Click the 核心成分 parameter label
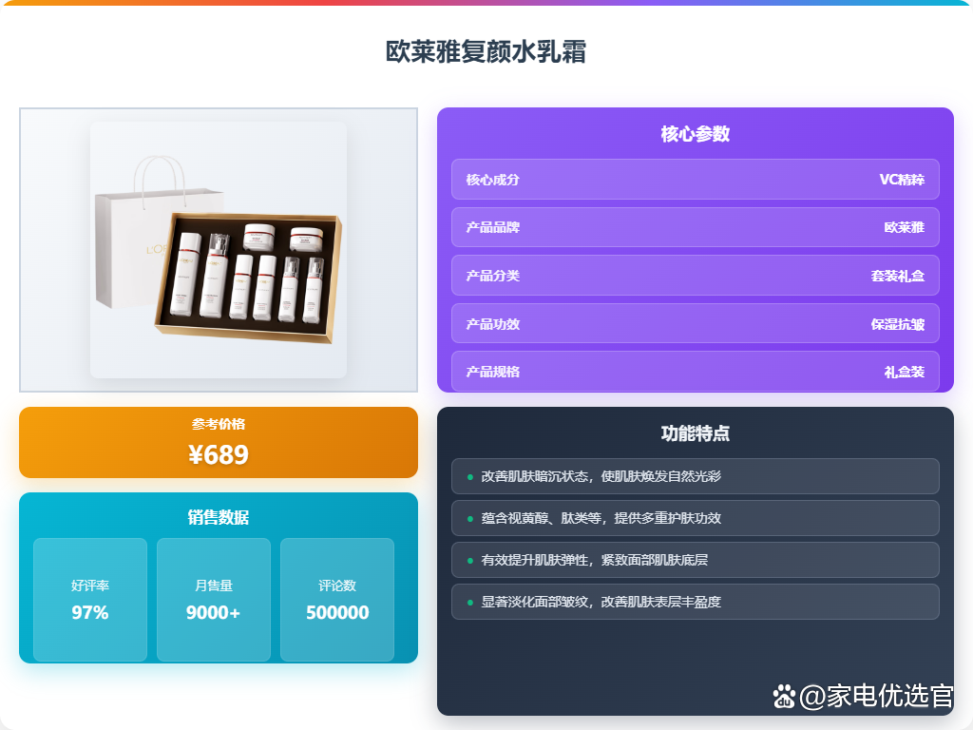The height and width of the screenshot is (730, 973). click(x=493, y=180)
